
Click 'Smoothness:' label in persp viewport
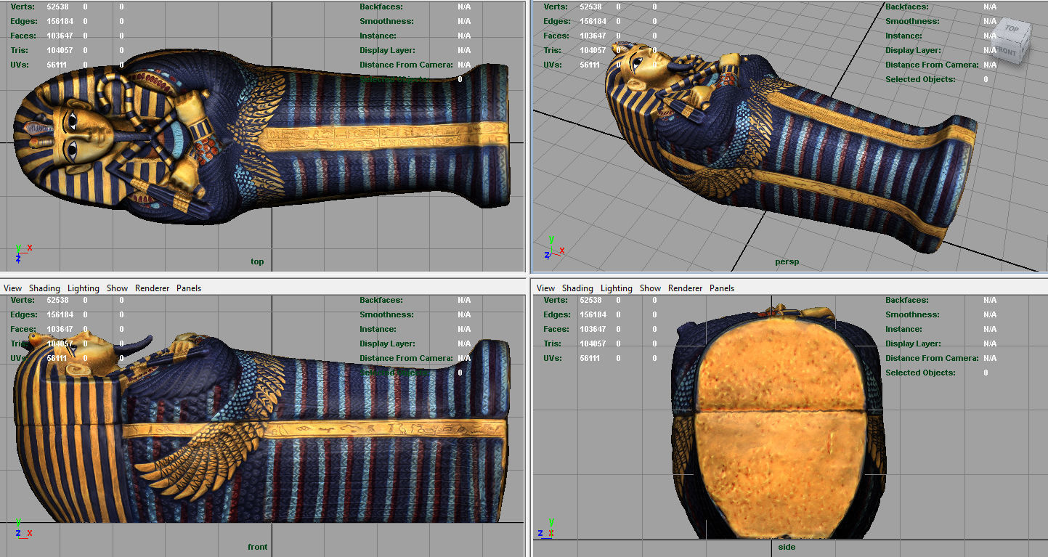pos(914,21)
